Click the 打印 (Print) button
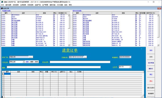The width and height of the screenshot is (162, 98). coord(151,57)
